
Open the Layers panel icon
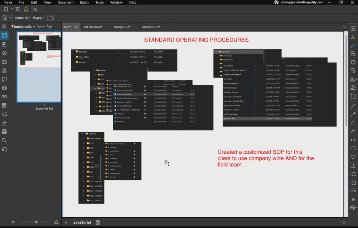(x=4, y=53)
